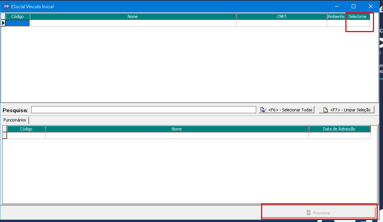Select the highlighted Código cell in company grid
Image resolution: width=383 pixels, height=222 pixels.
(x=18, y=23)
